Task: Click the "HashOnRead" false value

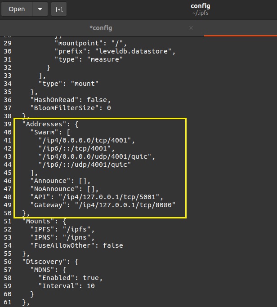Action: pos(98,100)
